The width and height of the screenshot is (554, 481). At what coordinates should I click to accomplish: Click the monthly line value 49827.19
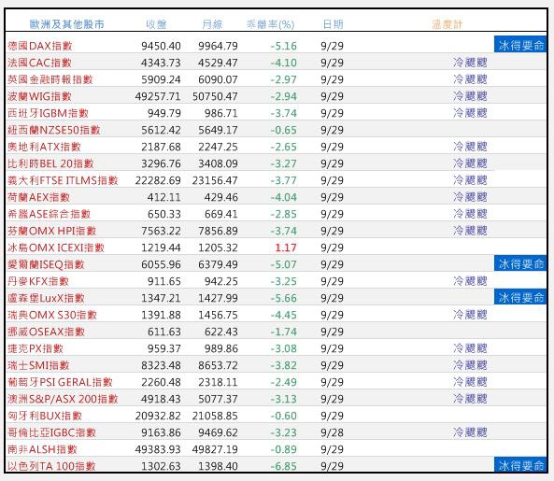(x=215, y=449)
